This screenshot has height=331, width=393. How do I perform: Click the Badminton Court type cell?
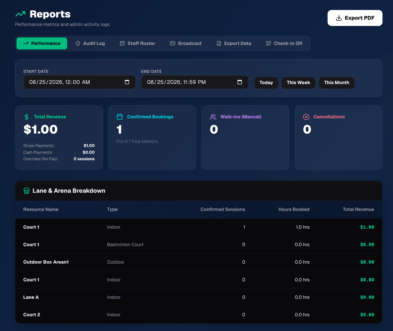point(125,245)
